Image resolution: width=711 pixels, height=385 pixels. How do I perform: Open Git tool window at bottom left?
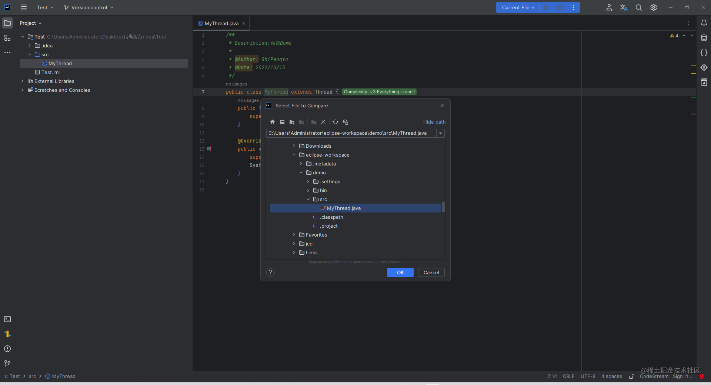[7, 364]
